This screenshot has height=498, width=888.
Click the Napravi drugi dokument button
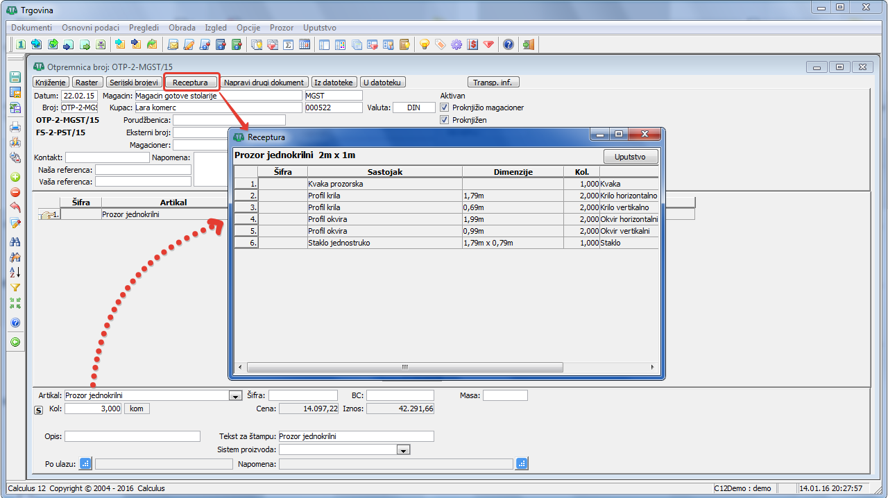coord(264,83)
